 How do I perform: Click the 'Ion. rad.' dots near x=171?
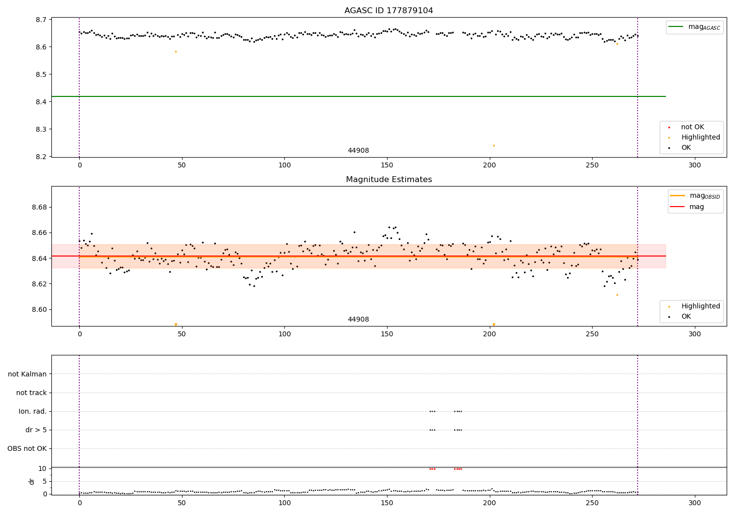tap(432, 411)
